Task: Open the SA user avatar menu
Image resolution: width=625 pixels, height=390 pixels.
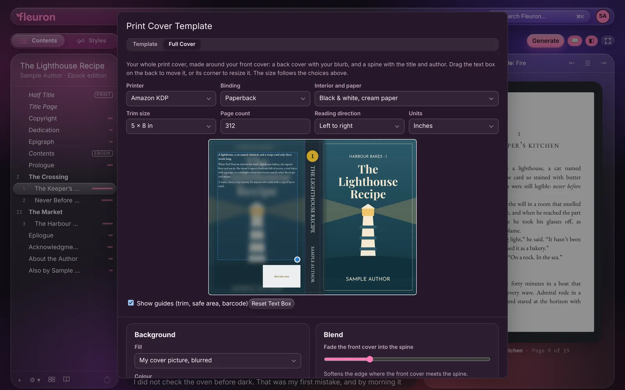Action: (x=603, y=16)
